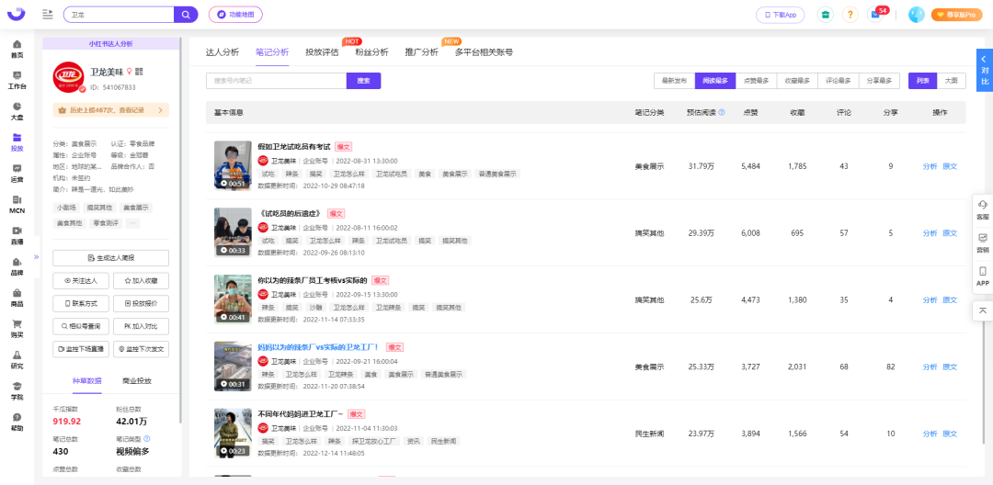The height and width of the screenshot is (485, 993).
Task: Open 运营 in left sidebar
Action: click(x=17, y=174)
